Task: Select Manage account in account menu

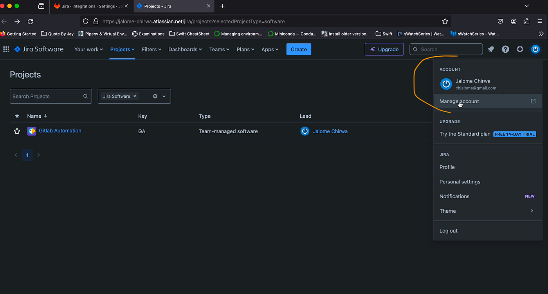Action: (488, 101)
